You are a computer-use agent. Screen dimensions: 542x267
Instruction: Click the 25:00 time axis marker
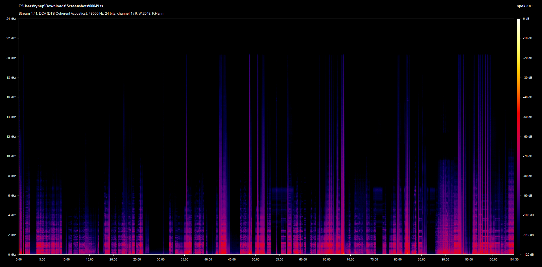point(137,259)
